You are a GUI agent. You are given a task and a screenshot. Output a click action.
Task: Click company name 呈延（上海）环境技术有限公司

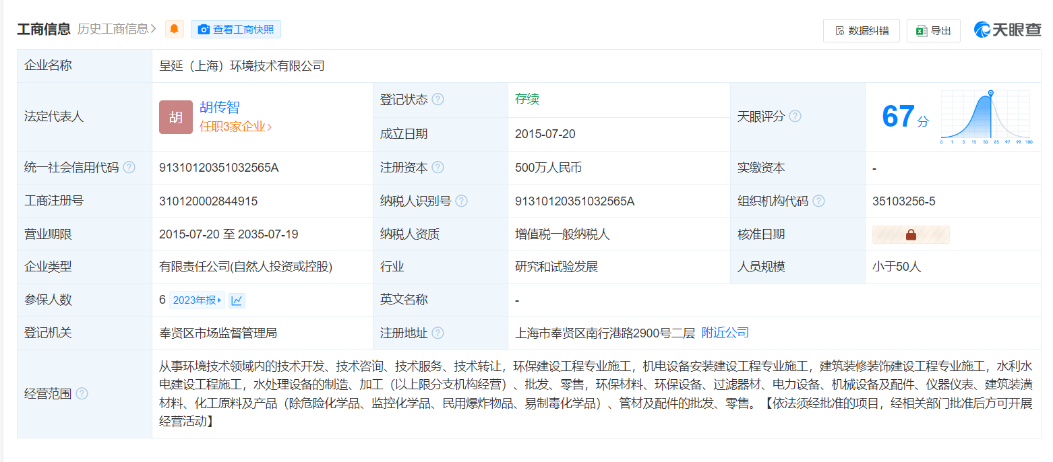click(242, 66)
